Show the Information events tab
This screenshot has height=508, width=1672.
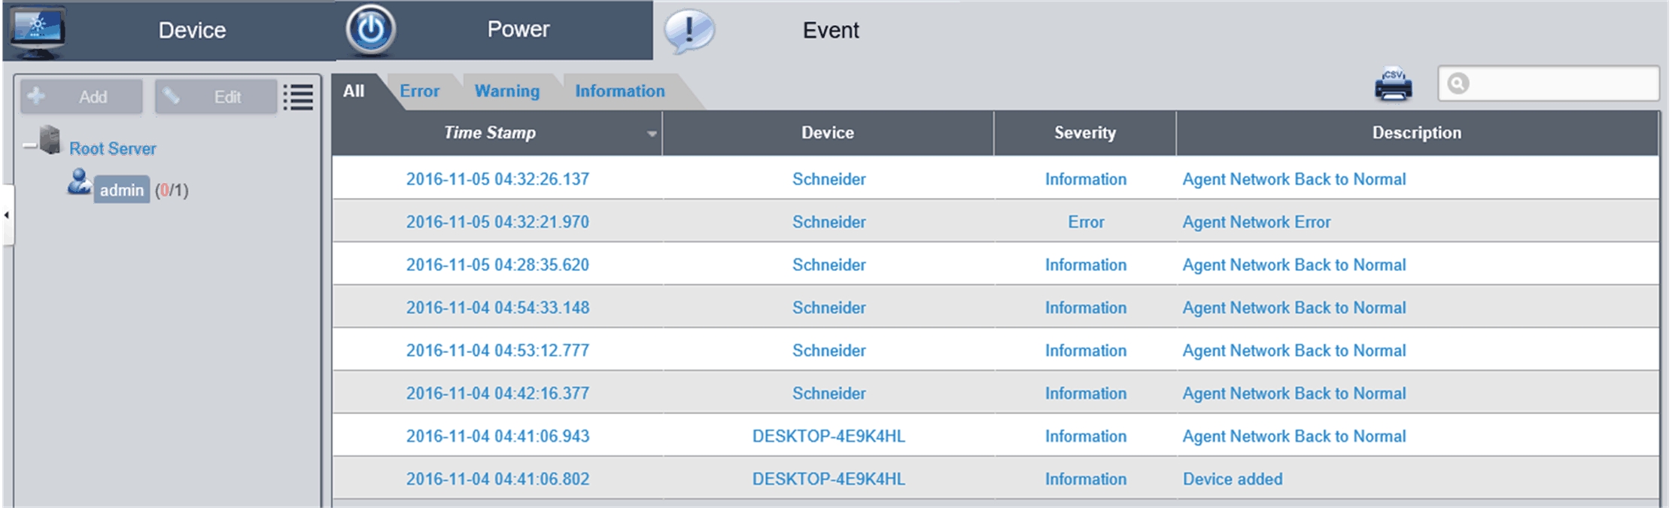click(x=619, y=91)
